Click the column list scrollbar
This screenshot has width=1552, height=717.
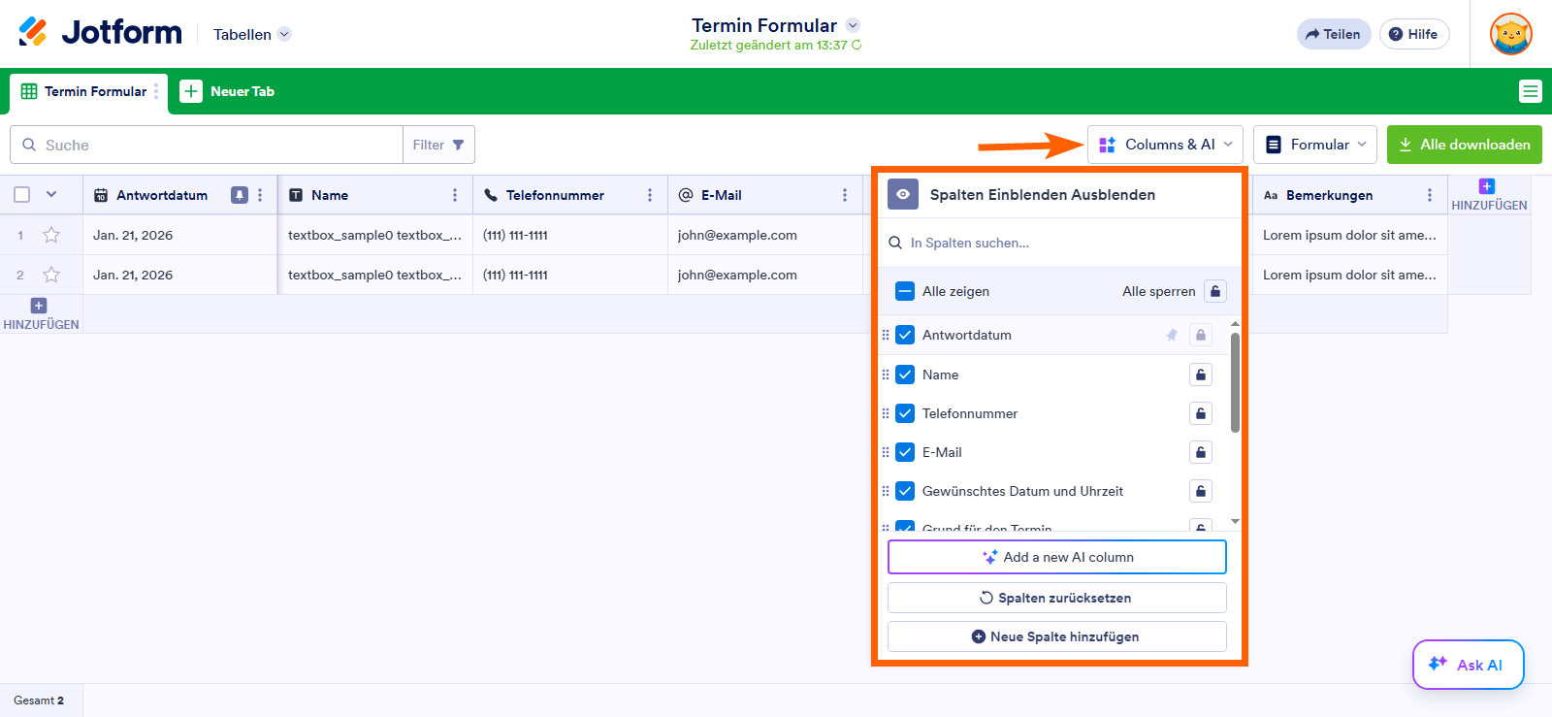(x=1235, y=383)
